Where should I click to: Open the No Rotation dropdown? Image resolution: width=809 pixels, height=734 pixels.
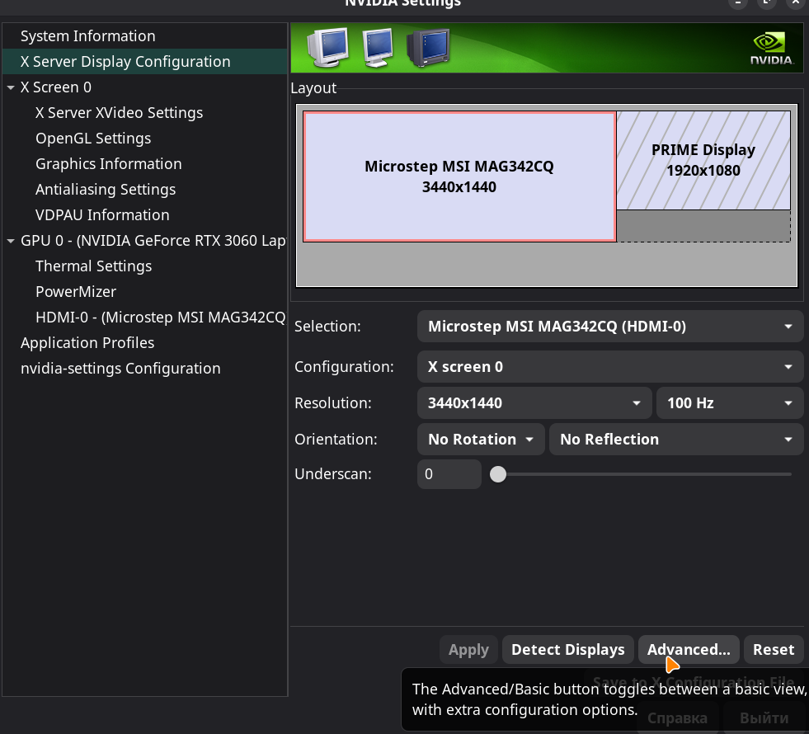click(x=480, y=439)
